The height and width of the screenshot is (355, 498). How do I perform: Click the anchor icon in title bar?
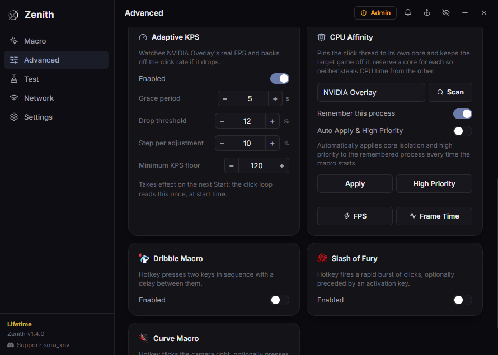point(427,13)
